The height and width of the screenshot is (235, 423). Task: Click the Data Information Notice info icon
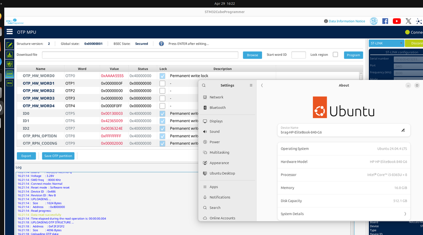click(x=326, y=21)
